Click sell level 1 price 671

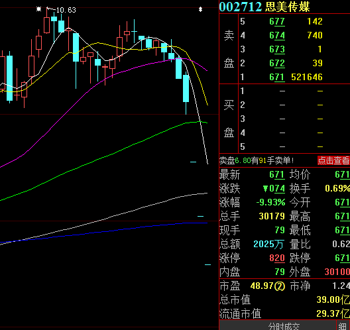[x=277, y=78]
